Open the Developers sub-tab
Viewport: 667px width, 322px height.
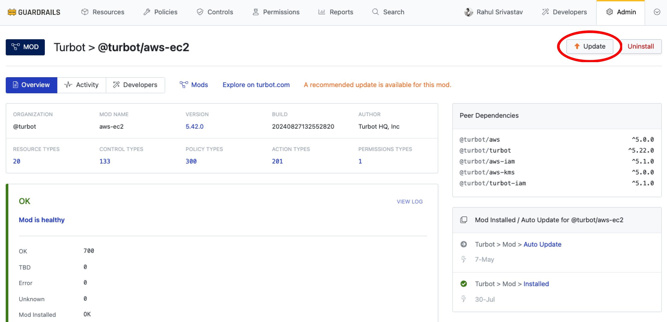click(x=135, y=85)
